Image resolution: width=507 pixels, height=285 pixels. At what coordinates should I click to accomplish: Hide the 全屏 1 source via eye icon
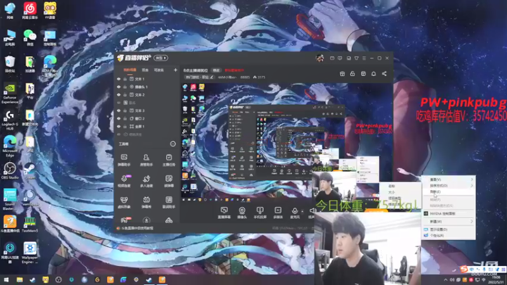(119, 126)
